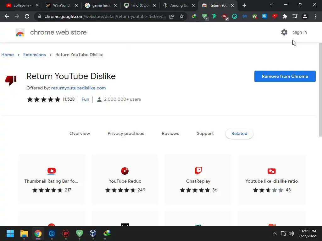
Task: Click the Fun category link
Action: tap(86, 99)
